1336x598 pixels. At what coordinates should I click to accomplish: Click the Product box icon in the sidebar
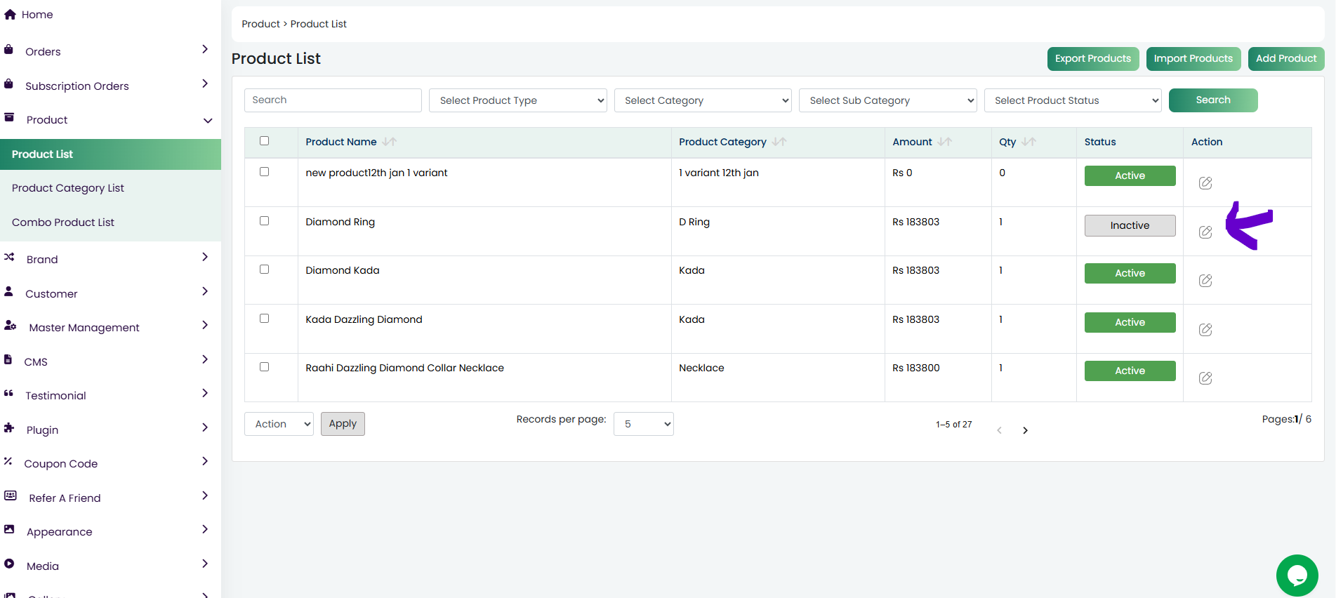point(9,117)
